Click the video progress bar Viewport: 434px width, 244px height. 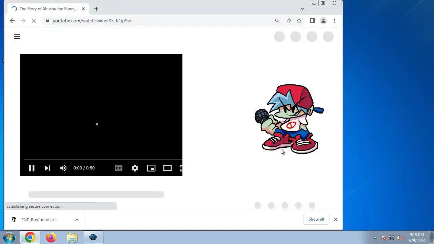pyautogui.click(x=103, y=159)
